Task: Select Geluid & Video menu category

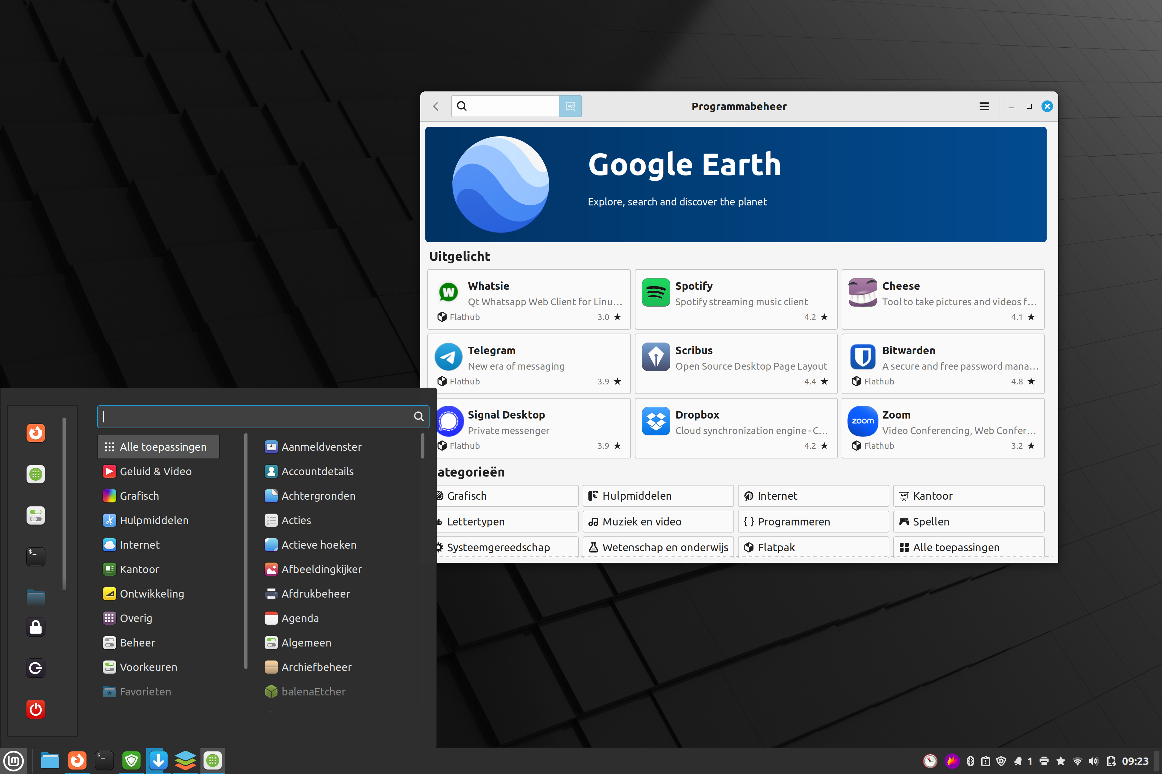Action: point(155,471)
